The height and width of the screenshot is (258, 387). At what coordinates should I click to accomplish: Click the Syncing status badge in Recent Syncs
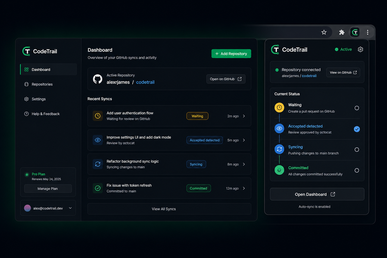[x=196, y=164]
